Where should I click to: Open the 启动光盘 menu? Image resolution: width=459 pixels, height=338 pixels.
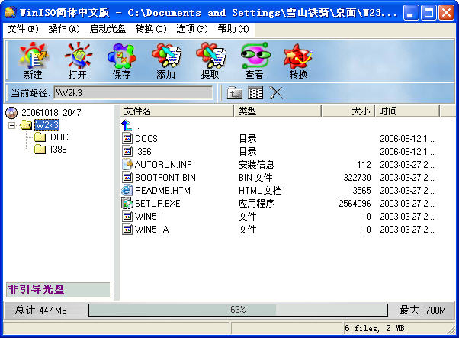pyautogui.click(x=108, y=29)
